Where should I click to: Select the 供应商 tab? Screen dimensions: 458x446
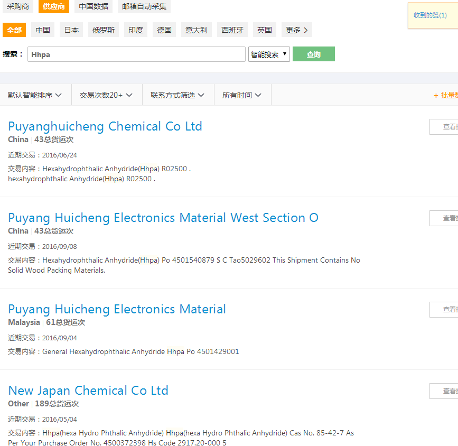(54, 6)
